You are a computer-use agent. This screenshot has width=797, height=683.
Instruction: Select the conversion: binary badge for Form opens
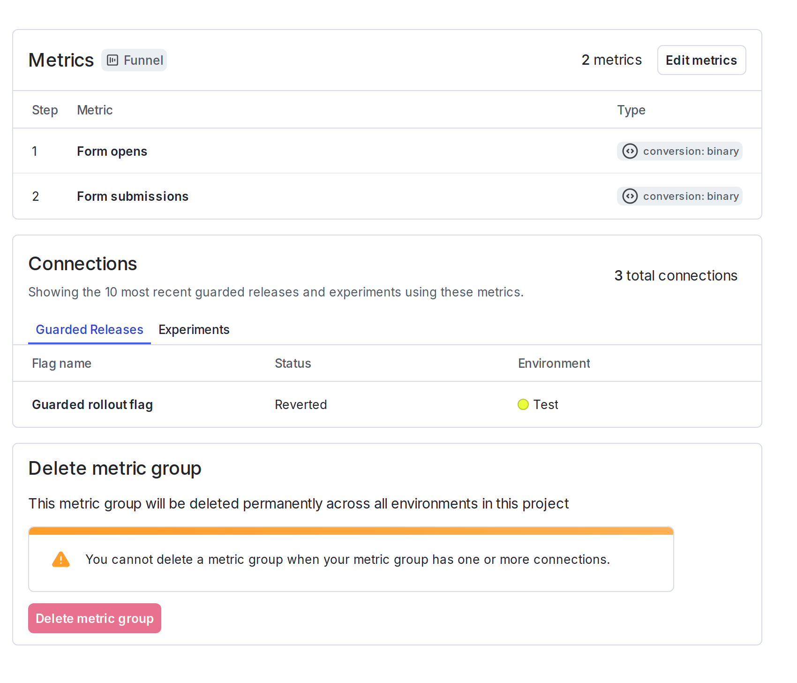(x=679, y=151)
